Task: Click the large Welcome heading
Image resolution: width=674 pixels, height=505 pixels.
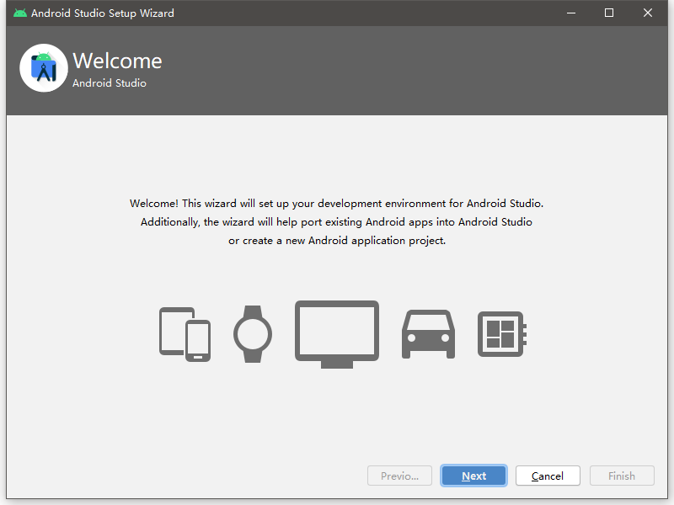Action: tap(117, 61)
